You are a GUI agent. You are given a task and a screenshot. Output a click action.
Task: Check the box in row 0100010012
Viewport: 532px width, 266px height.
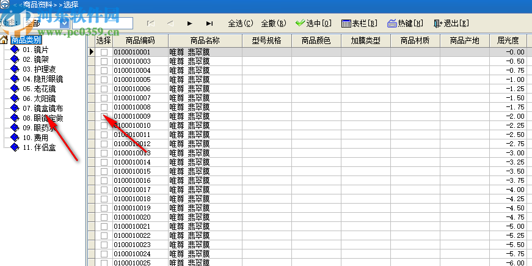(x=104, y=144)
